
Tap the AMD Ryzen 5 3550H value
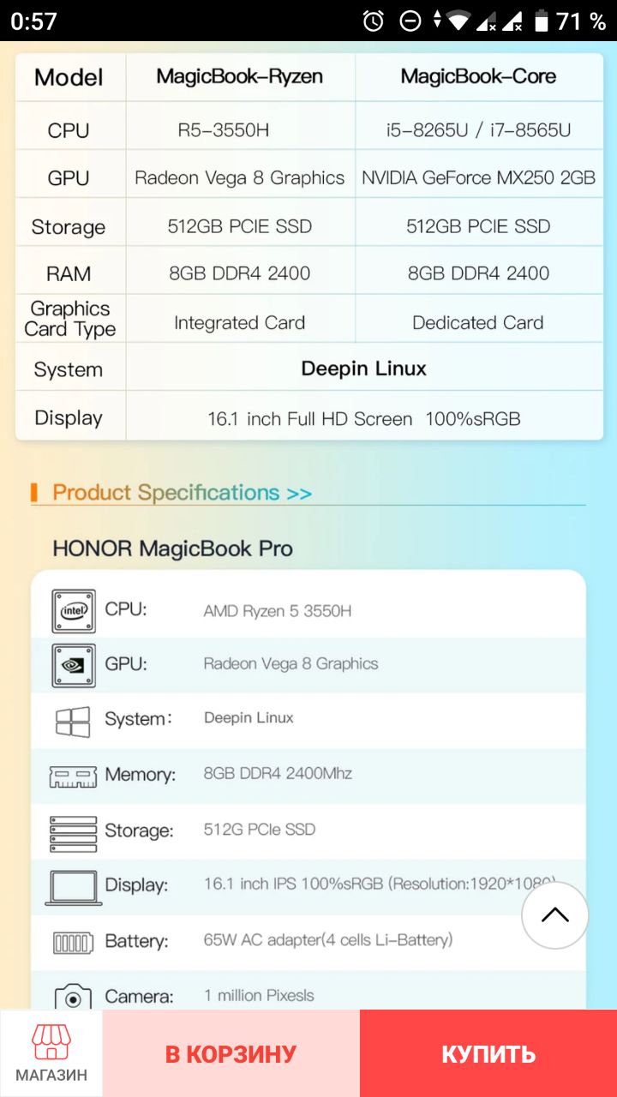[277, 611]
